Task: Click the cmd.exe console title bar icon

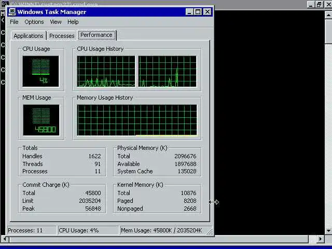Action: tap(4, 4)
